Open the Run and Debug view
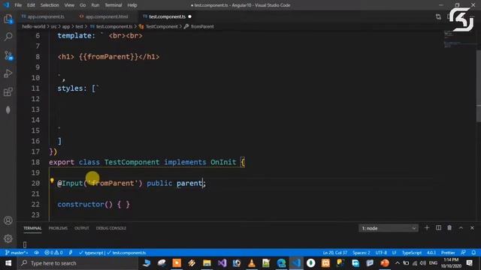 click(x=8, y=73)
